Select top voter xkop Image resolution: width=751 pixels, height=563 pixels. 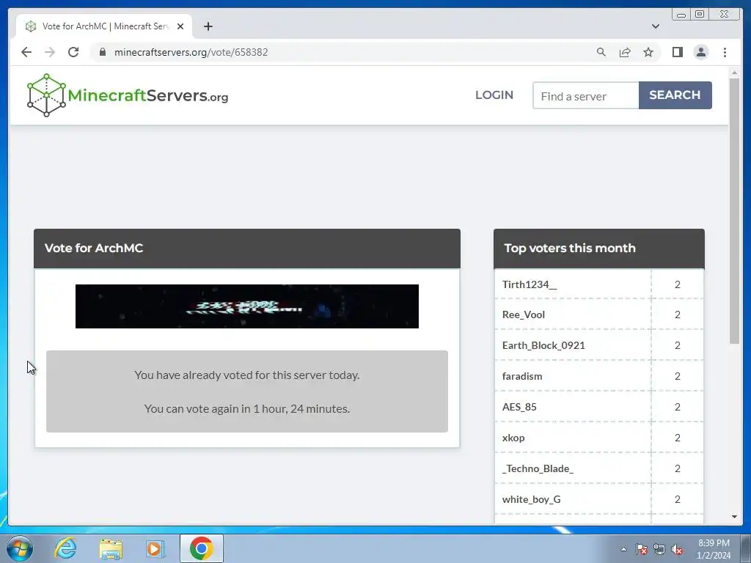point(513,438)
